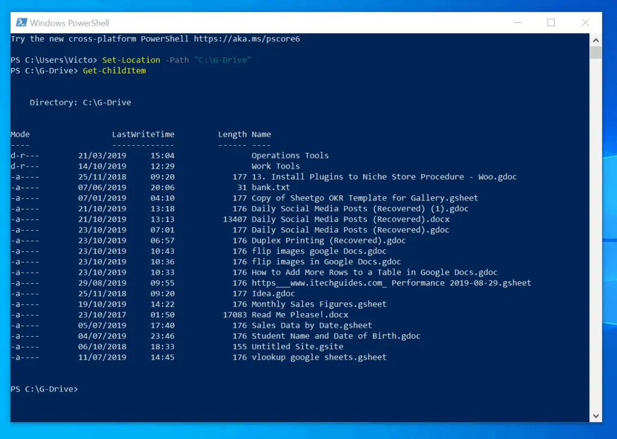Click the Untitled Site.gsite entry
Screen dimensions: 617x439
pyautogui.click(x=298, y=346)
